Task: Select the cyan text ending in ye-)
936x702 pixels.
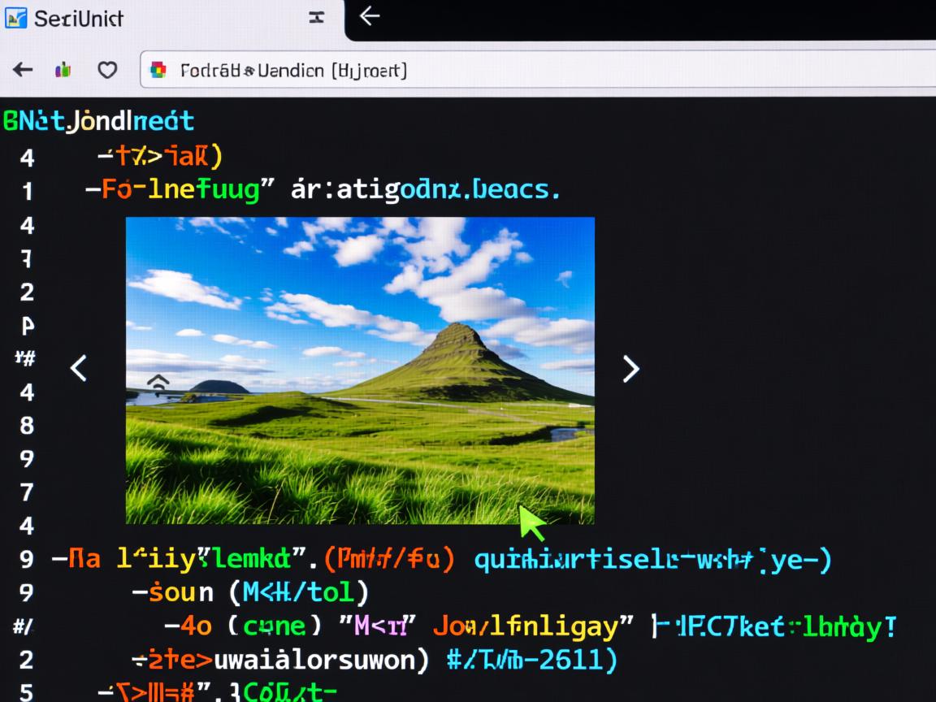Action: 652,559
